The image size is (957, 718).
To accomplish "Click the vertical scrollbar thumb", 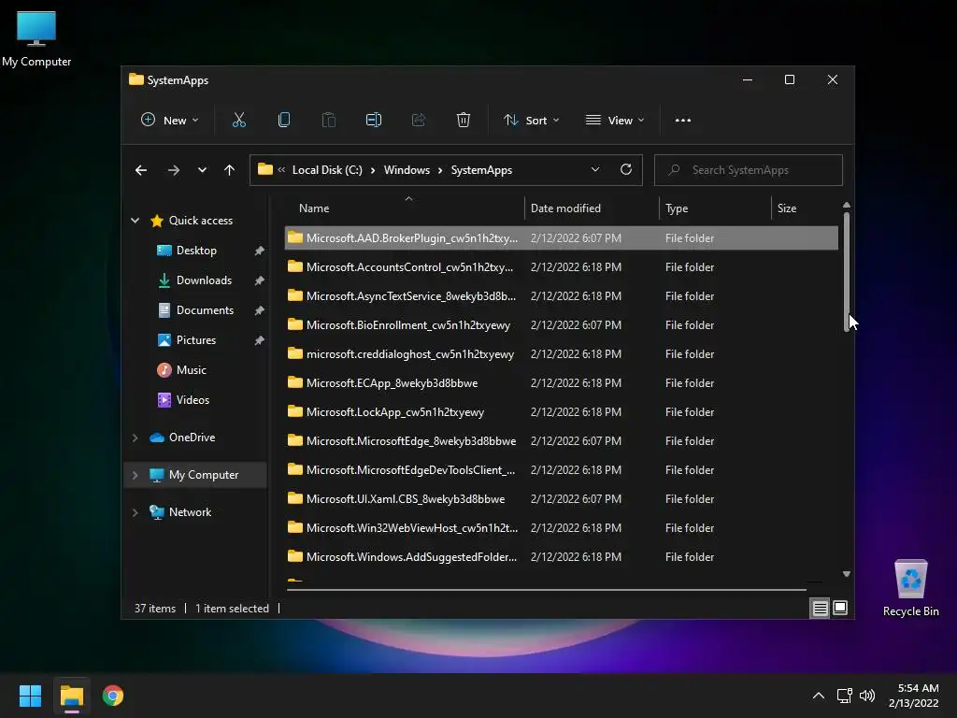I will [847, 272].
